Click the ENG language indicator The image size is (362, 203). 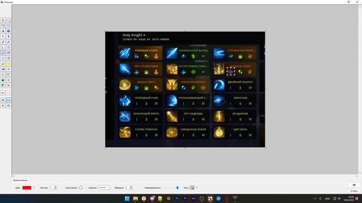(327, 198)
